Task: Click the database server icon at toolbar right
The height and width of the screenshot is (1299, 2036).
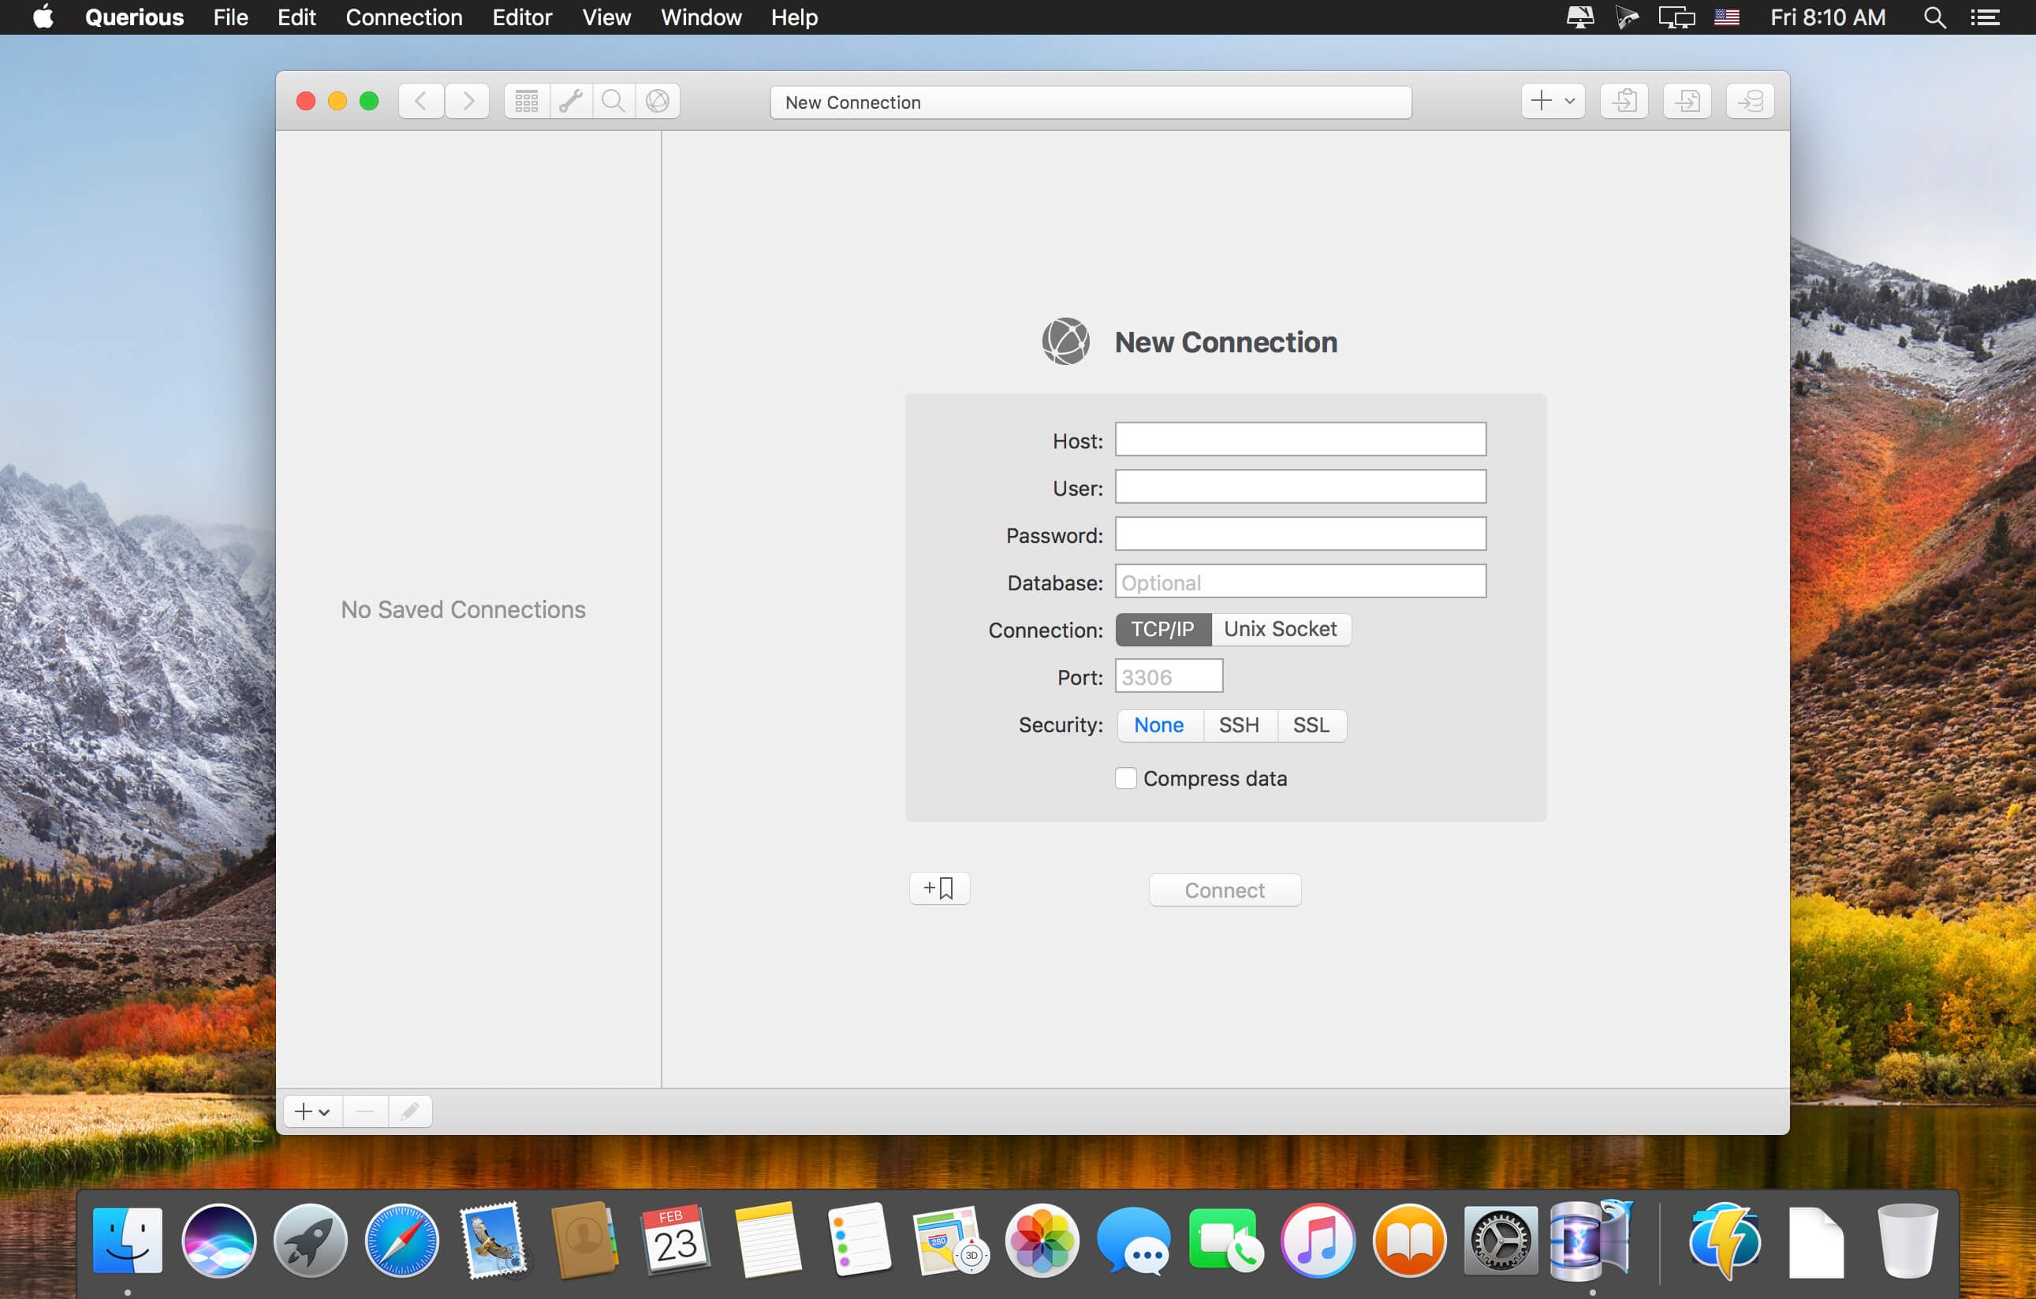Action: point(1750,102)
